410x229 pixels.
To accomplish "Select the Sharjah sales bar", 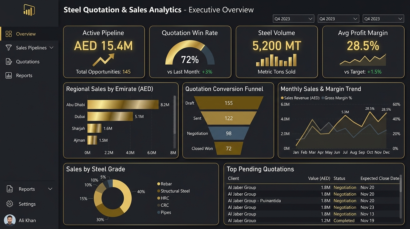I will [94, 129].
